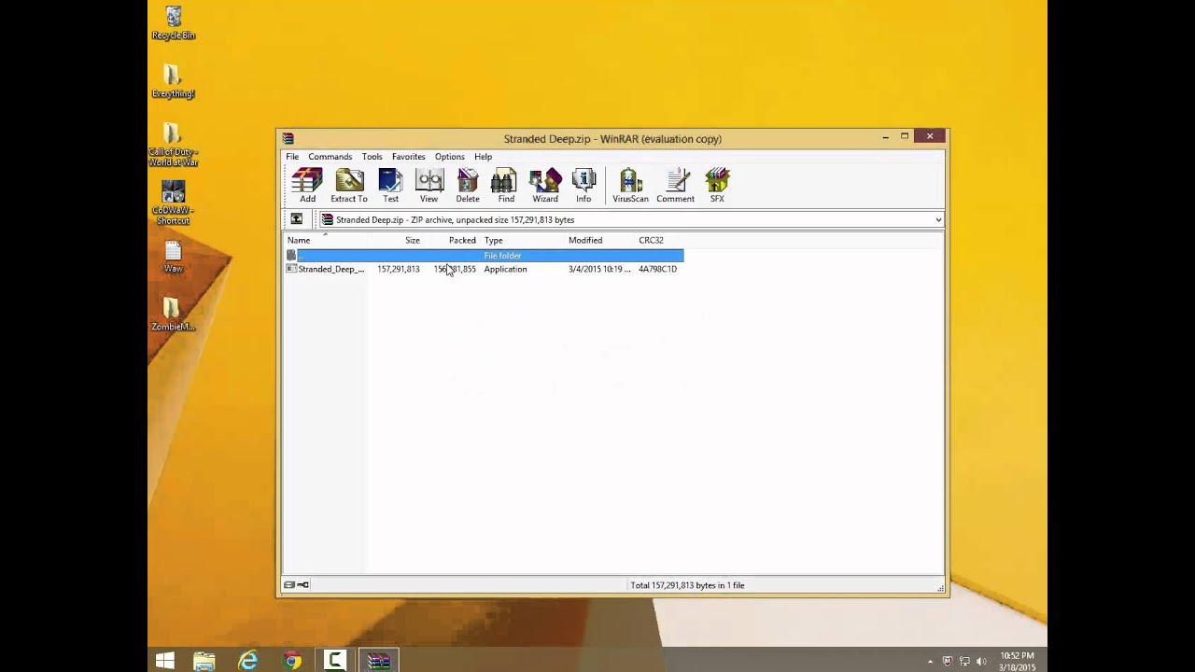This screenshot has height=672, width=1195.
Task: Open File Explorer from taskbar
Action: [204, 661]
